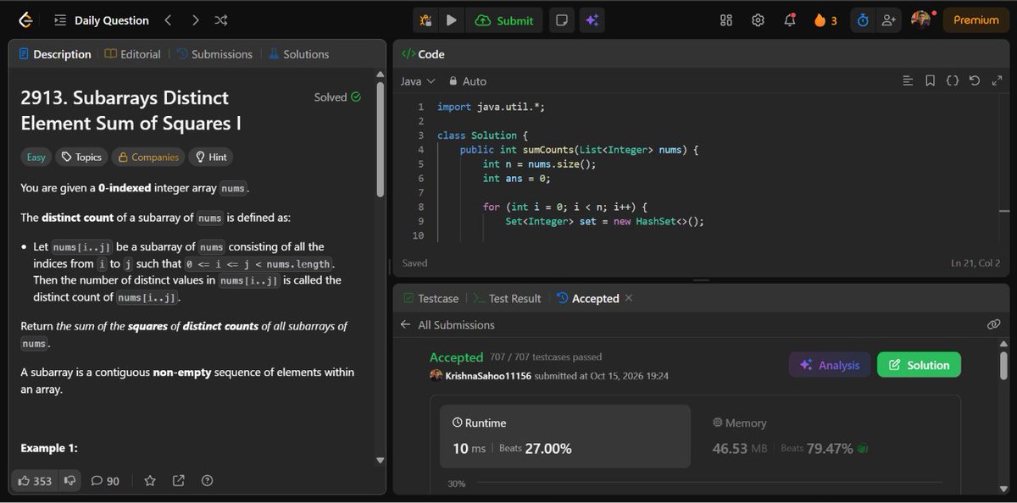Open the notifications bell
Viewport: 1017px width, 503px height.
[790, 20]
